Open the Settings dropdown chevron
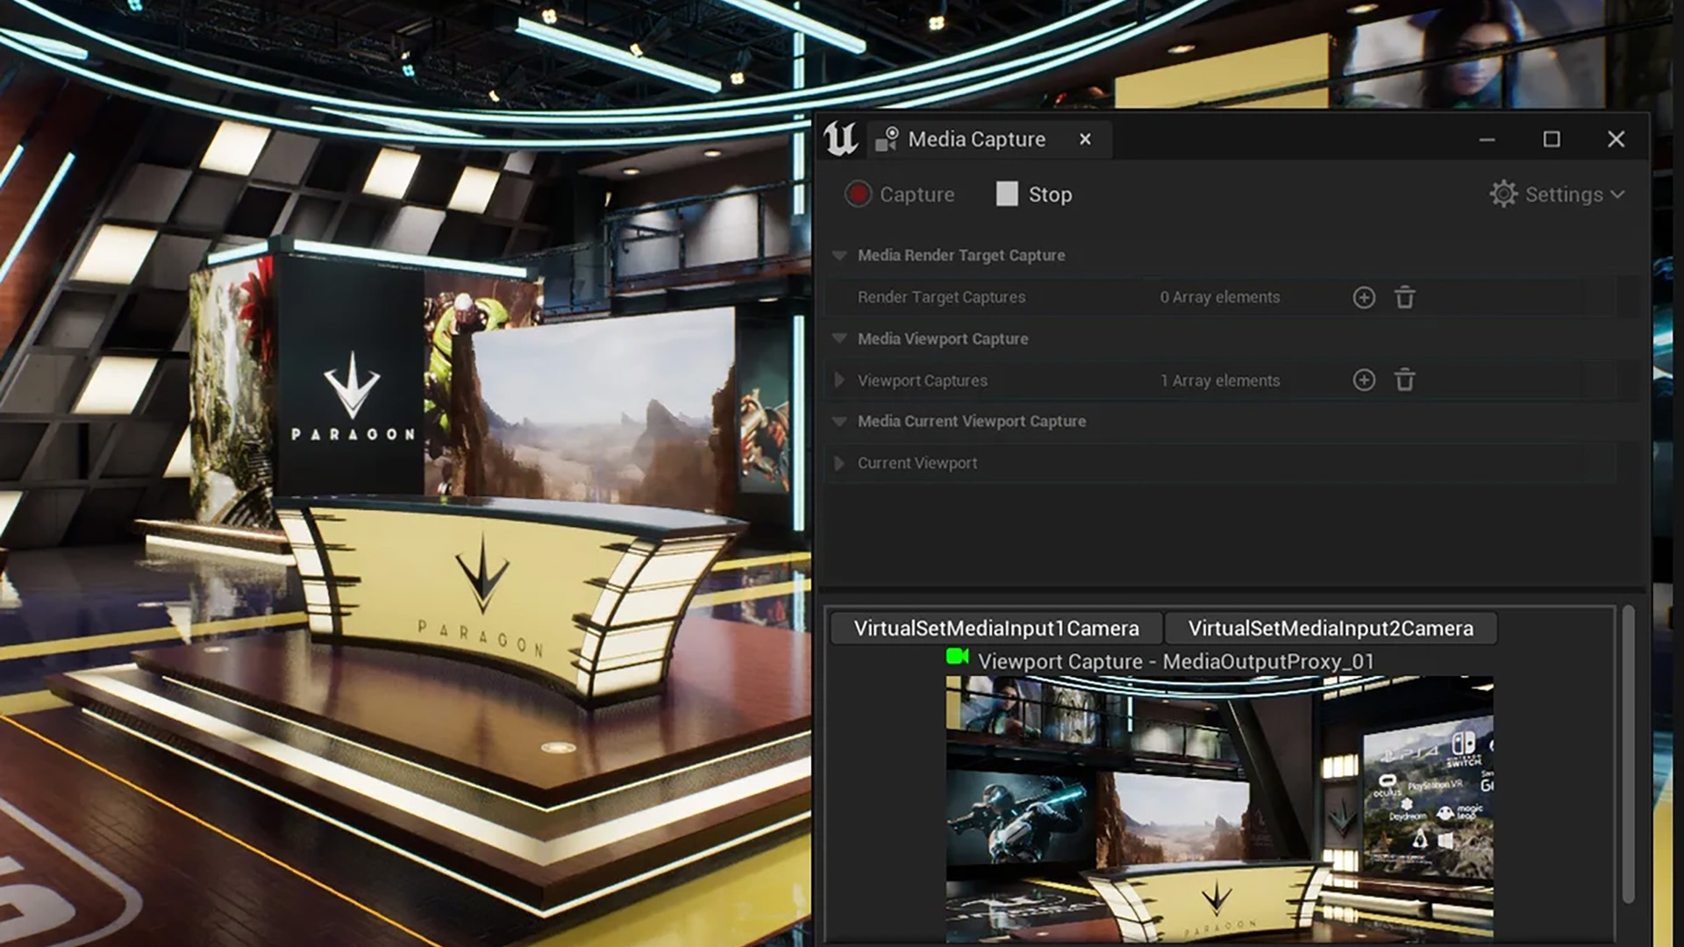 [x=1618, y=195]
